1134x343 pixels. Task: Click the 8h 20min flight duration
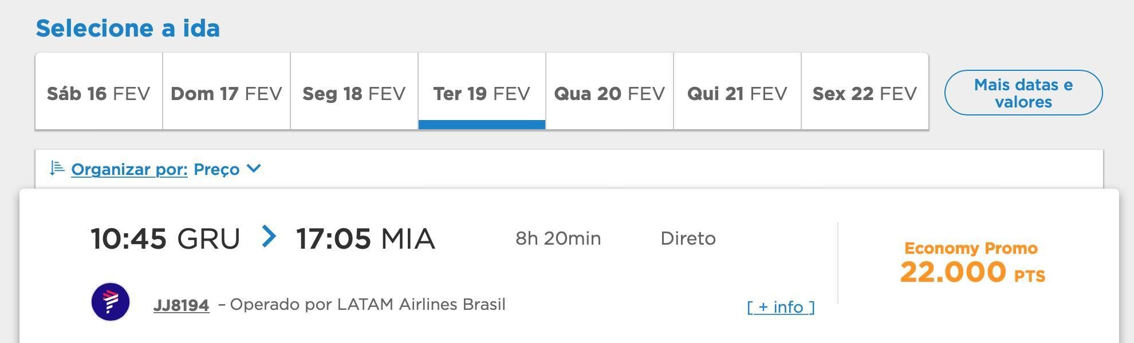(558, 238)
